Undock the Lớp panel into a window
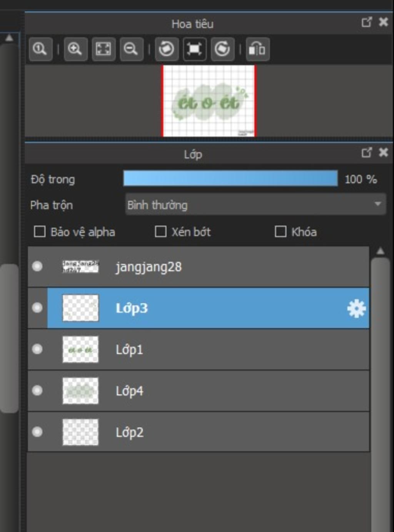Image resolution: width=394 pixels, height=532 pixels. pyautogui.click(x=367, y=153)
